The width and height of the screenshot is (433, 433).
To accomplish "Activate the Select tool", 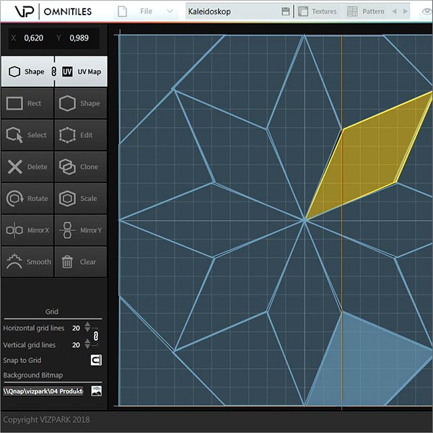I will [27, 135].
